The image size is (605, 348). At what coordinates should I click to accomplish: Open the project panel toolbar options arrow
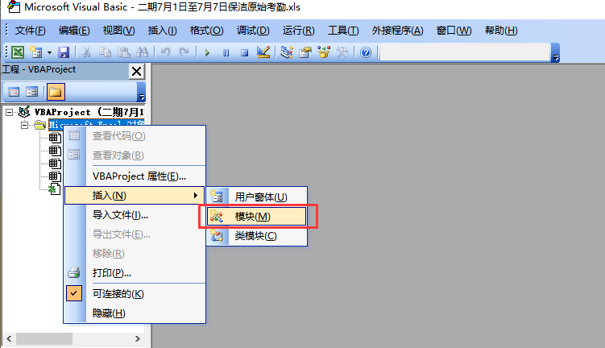pos(142,92)
